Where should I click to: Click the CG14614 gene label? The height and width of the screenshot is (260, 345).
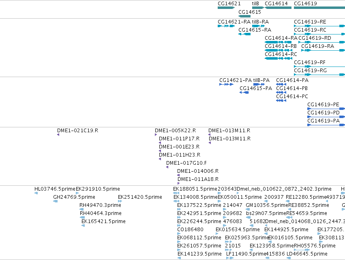[x=276, y=4]
